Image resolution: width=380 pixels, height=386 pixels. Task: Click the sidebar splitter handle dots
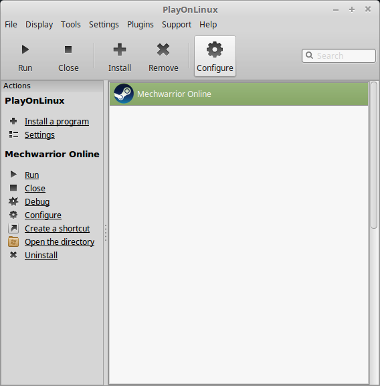pyautogui.click(x=106, y=233)
